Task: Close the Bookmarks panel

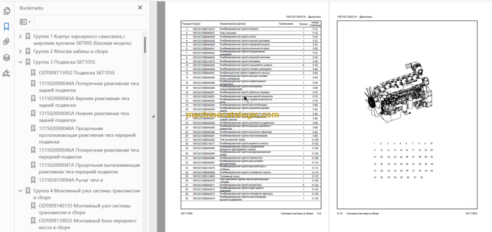Action: tap(140, 8)
